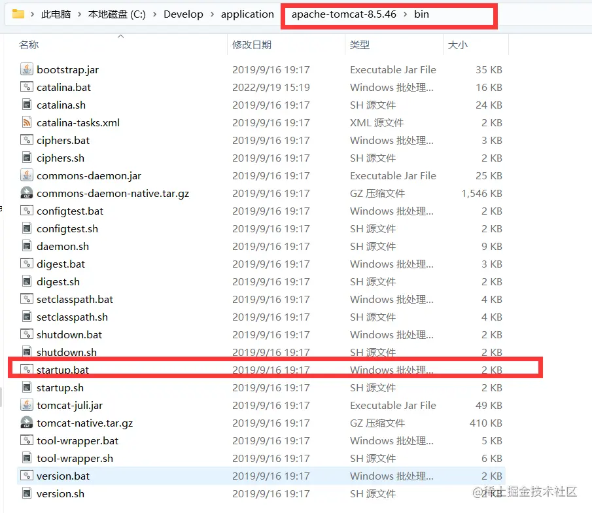
Task: Click the 2022/9/19 15:19 date cell
Action: pos(271,87)
